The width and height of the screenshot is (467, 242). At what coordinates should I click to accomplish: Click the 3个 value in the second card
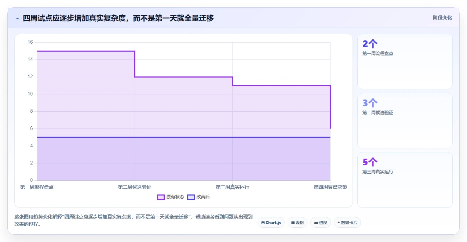(x=370, y=103)
